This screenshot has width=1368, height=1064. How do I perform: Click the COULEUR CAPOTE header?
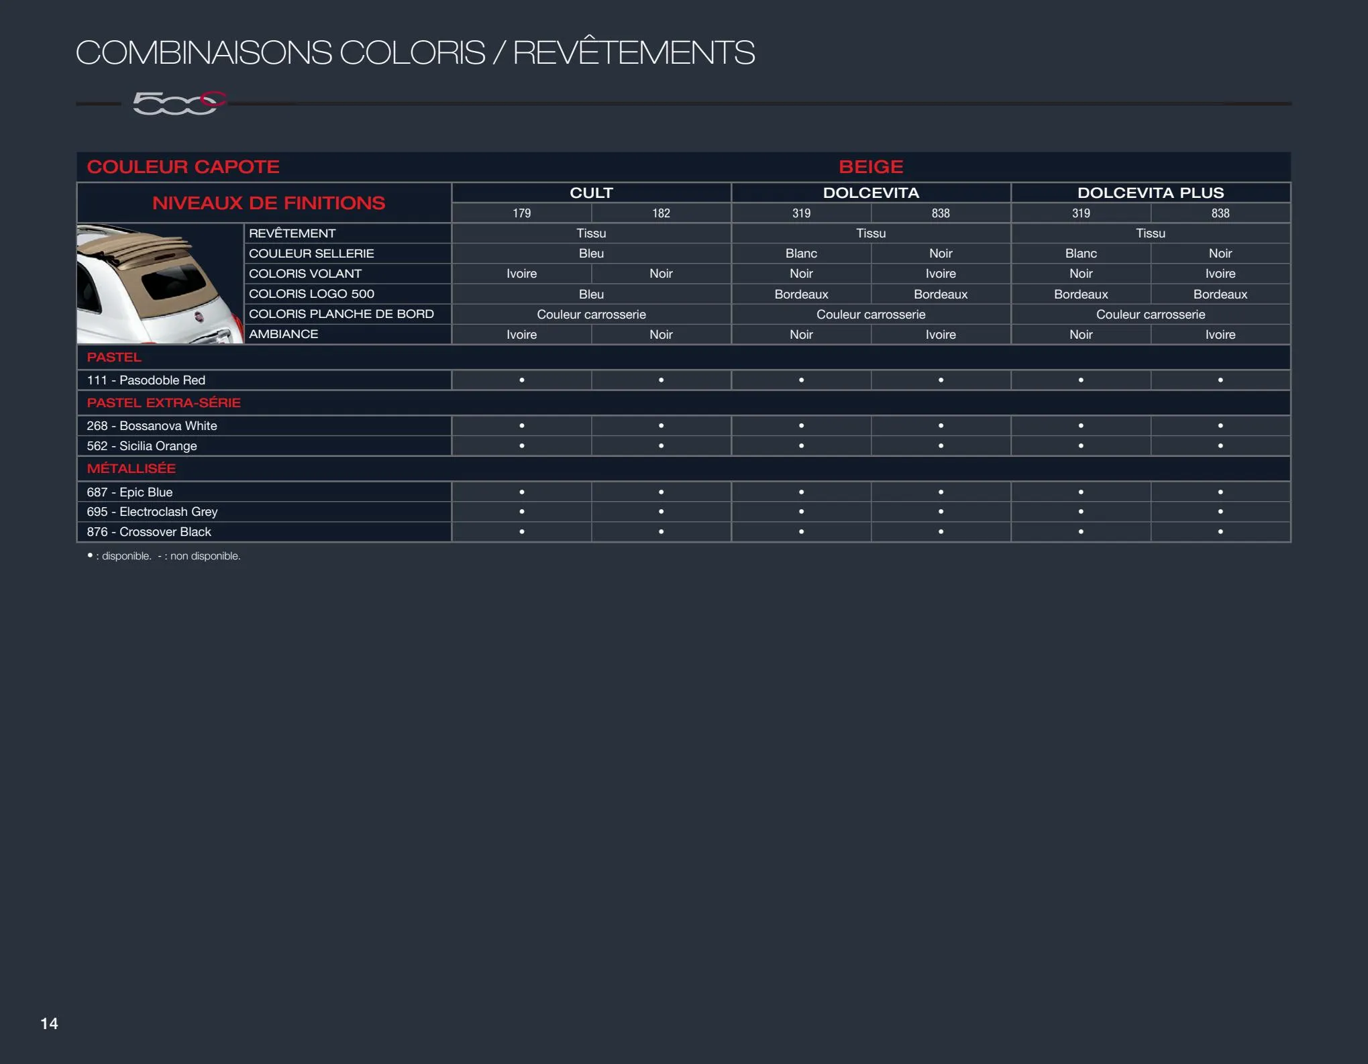click(x=183, y=166)
